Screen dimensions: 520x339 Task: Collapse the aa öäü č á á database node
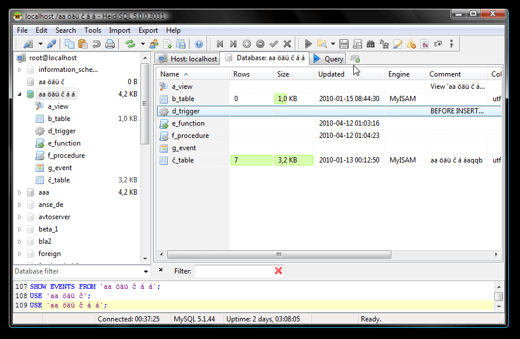(19, 94)
